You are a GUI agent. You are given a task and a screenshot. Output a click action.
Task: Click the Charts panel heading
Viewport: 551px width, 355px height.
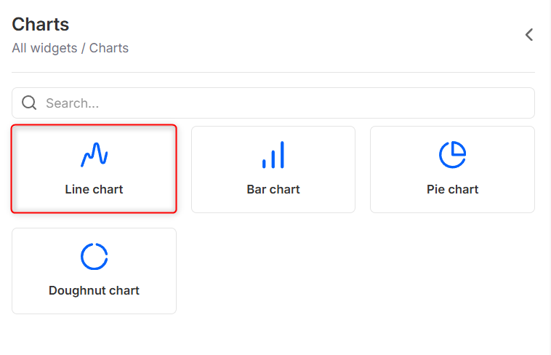pyautogui.click(x=41, y=24)
